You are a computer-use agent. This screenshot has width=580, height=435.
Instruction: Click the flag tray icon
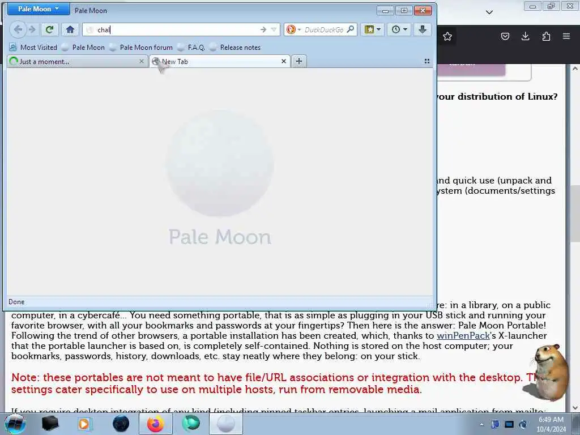pos(495,424)
